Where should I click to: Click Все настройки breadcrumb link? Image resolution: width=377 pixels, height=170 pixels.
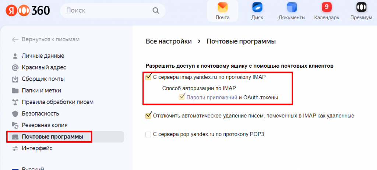pos(169,41)
